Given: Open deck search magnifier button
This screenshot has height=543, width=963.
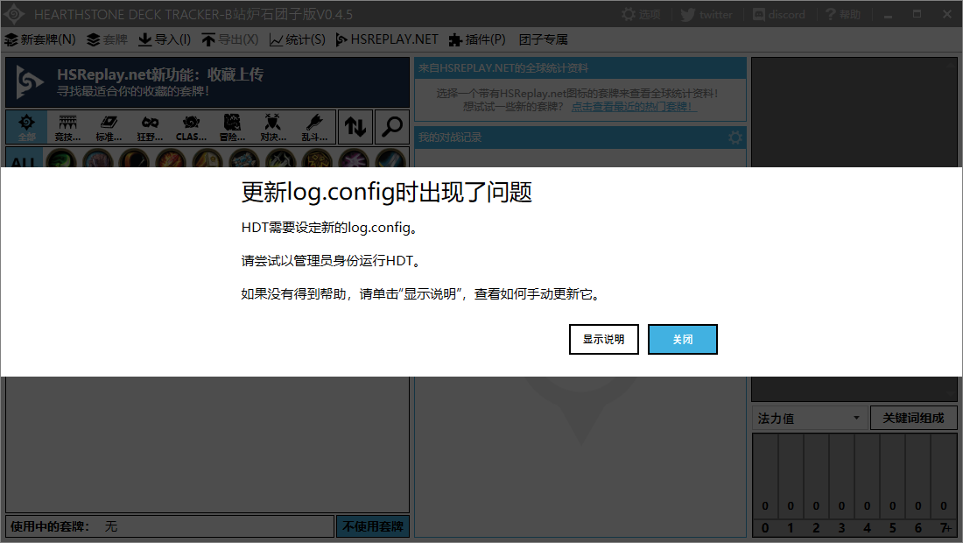Looking at the screenshot, I should [x=392, y=127].
